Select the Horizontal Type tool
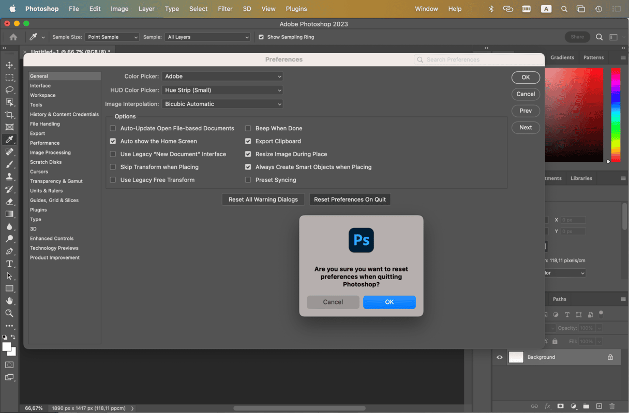Viewport: 629px width, 413px height. [9, 264]
